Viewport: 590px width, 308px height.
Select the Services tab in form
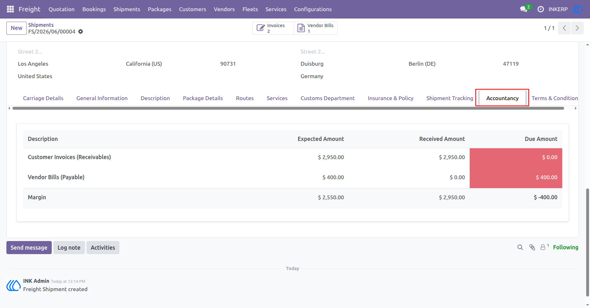point(277,98)
